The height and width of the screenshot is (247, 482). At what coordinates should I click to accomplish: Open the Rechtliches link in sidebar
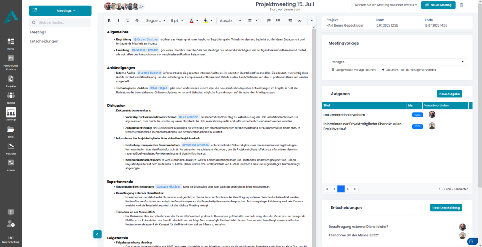(x=11, y=242)
